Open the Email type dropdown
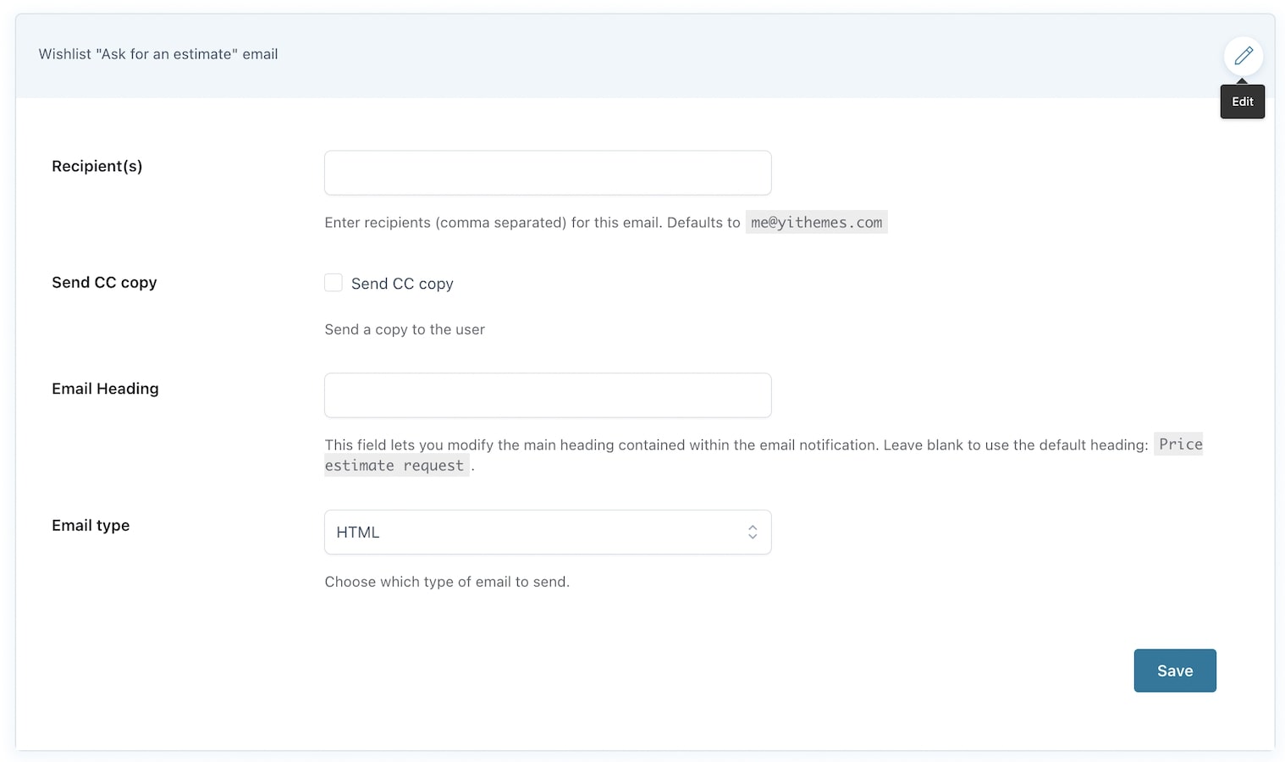The width and height of the screenshot is (1285, 762). tap(548, 532)
